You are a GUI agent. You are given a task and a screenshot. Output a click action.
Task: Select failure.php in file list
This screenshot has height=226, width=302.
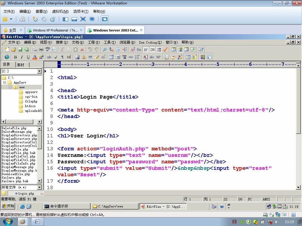pos(12,177)
